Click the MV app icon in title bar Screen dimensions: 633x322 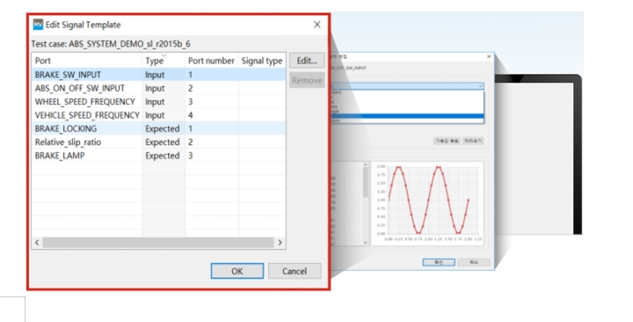(x=38, y=25)
